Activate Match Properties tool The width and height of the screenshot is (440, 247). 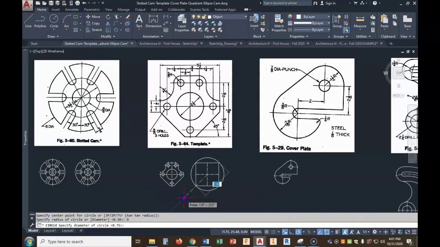click(x=279, y=23)
